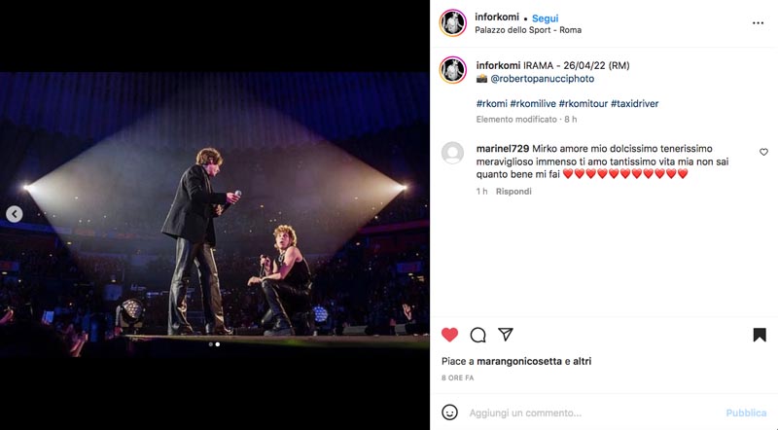The width and height of the screenshot is (778, 430).
Task: Open the #rkomilive hashtag
Action: [533, 104]
